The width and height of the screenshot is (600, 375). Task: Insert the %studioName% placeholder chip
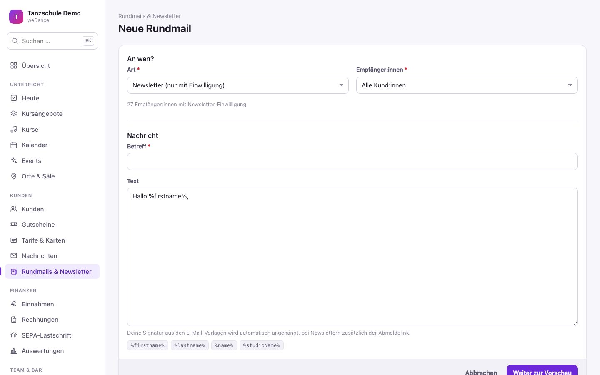click(262, 345)
